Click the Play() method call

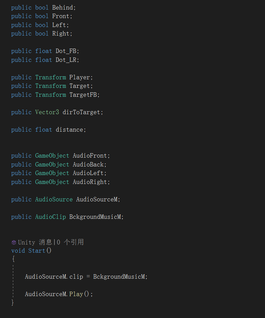[x=79, y=294]
